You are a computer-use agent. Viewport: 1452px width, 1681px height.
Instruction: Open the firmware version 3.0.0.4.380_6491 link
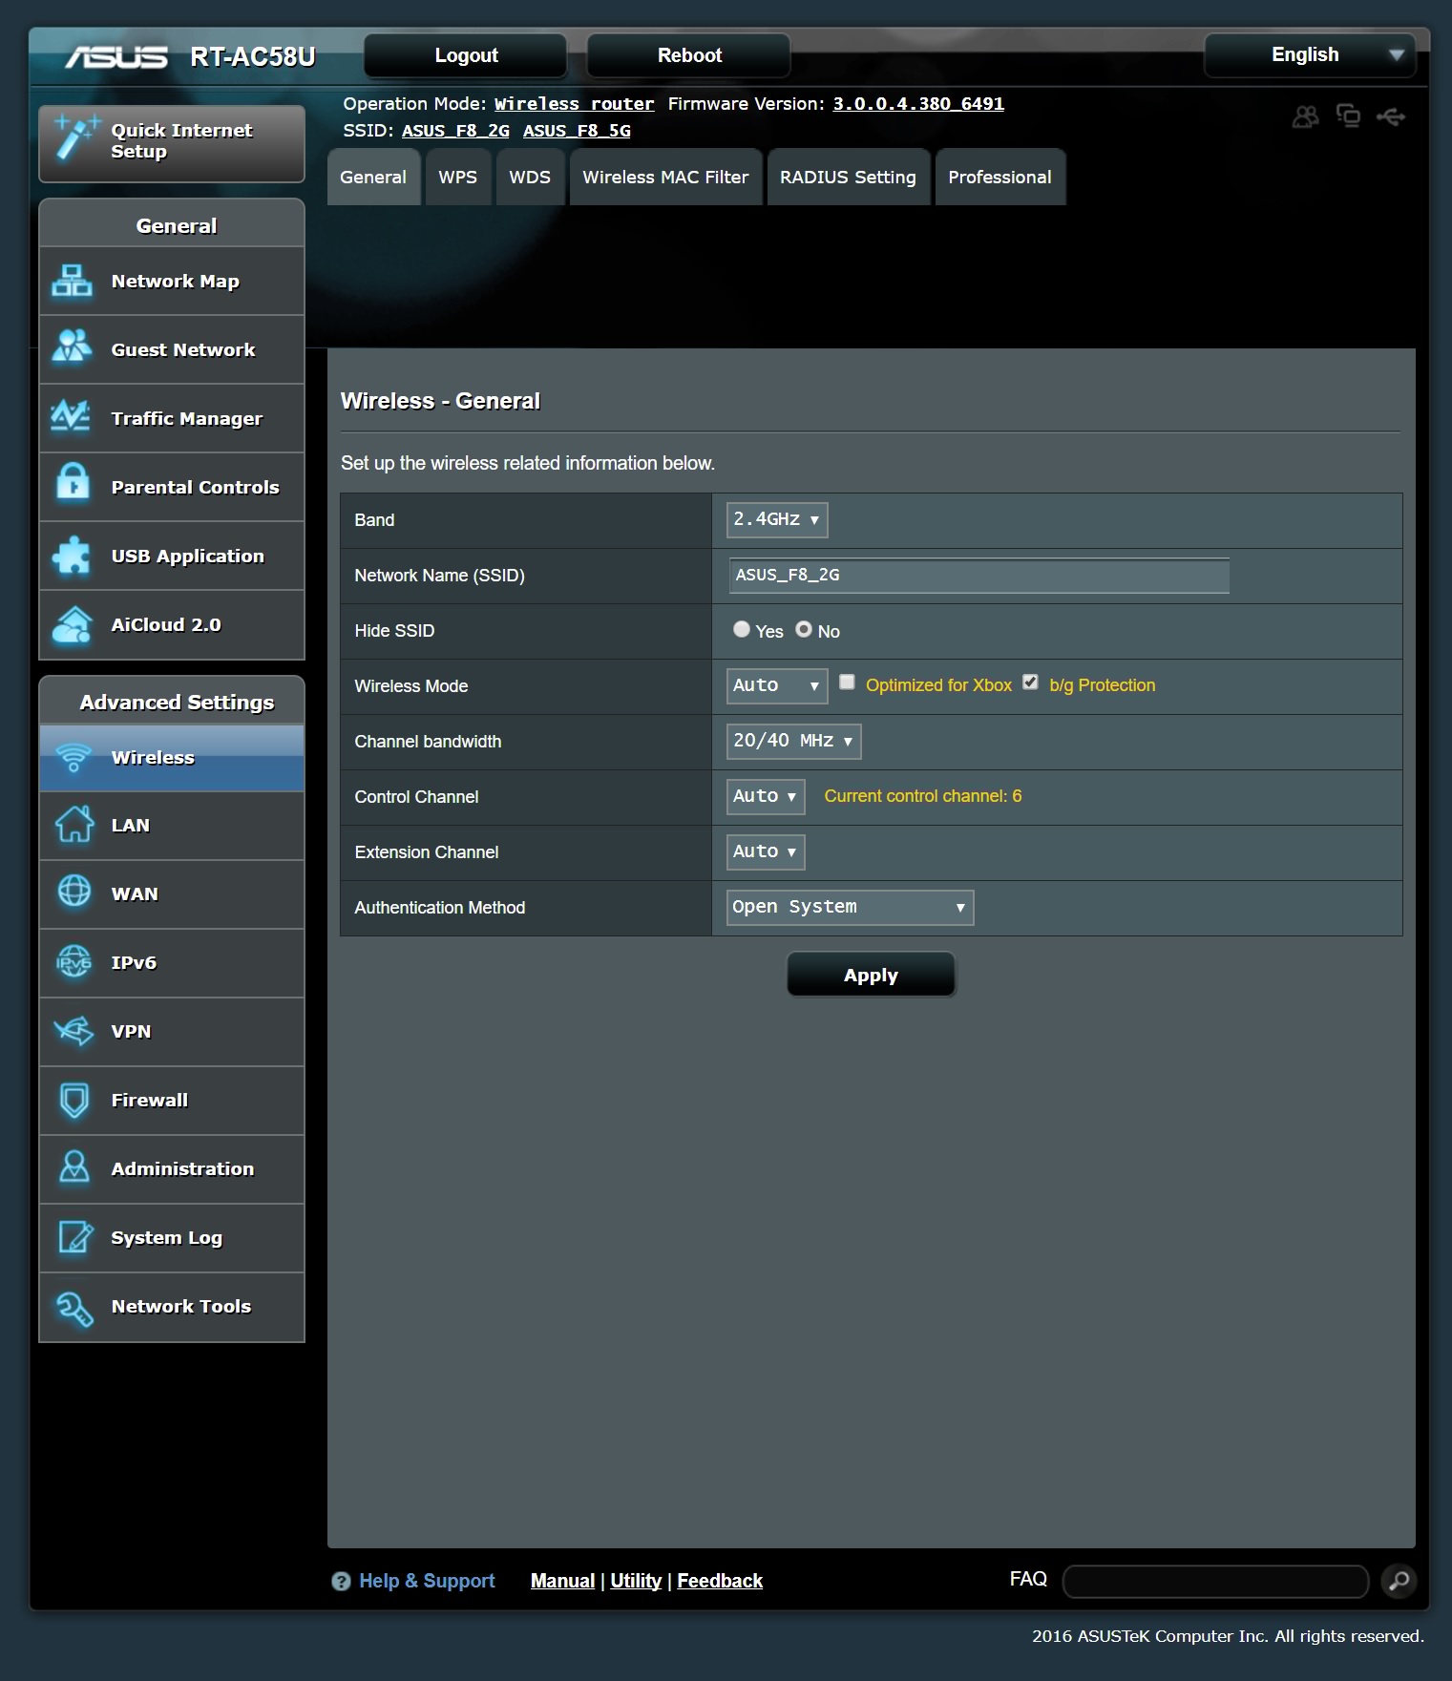pos(918,104)
